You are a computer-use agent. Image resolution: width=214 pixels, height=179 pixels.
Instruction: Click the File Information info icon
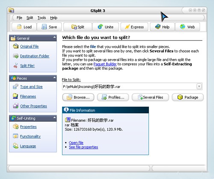[x=66, y=110]
